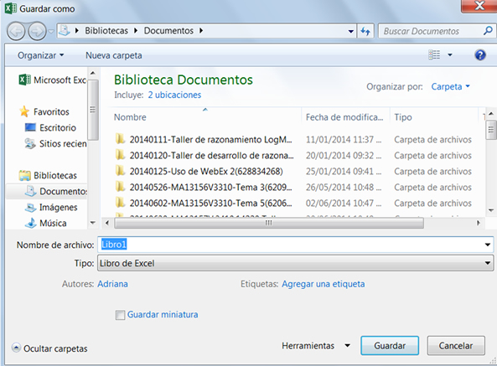Click the Cancelar button
This screenshot has height=366, width=497.
(456, 345)
